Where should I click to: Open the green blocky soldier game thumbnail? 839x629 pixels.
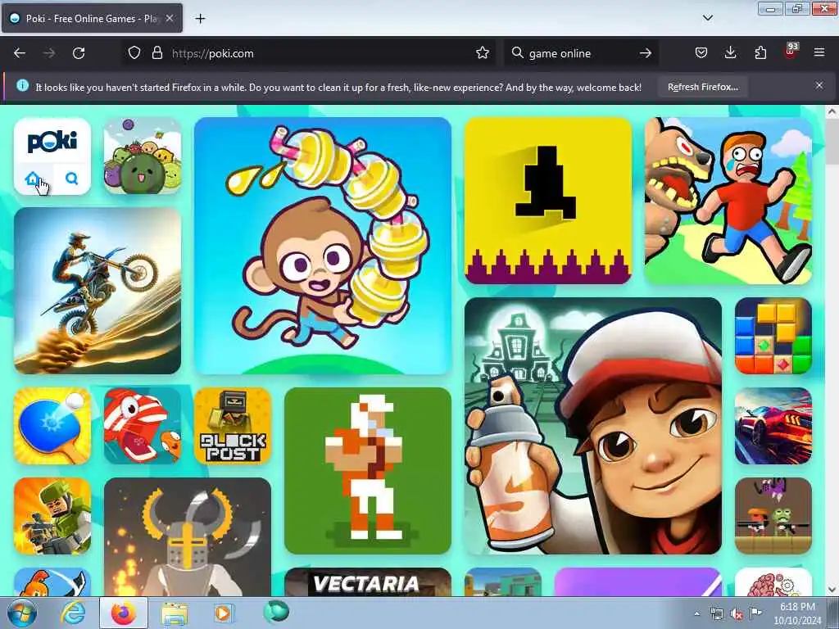pos(52,516)
